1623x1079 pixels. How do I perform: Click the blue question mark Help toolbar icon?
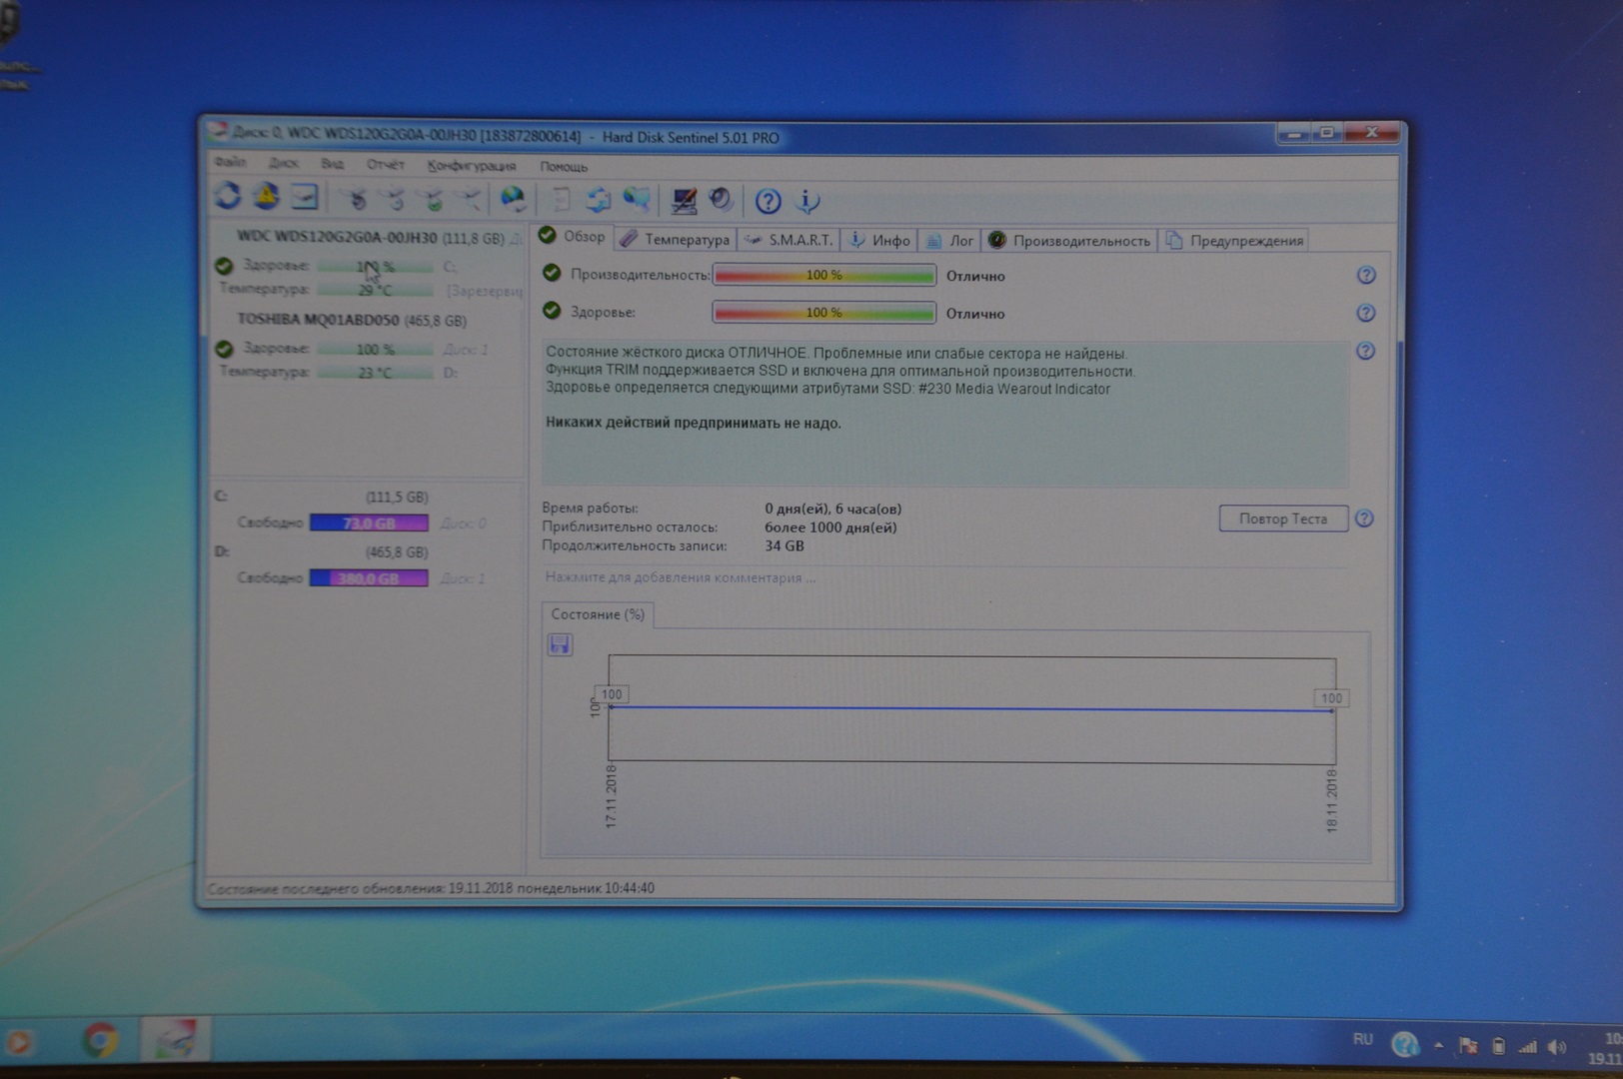point(768,202)
